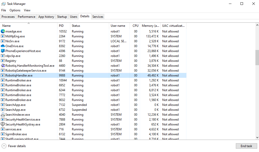
Task: Open the View menu
Action: (27, 10)
